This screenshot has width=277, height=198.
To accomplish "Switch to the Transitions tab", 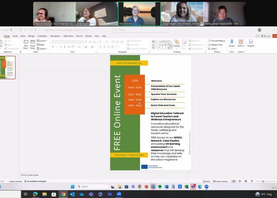I will coord(42,36).
